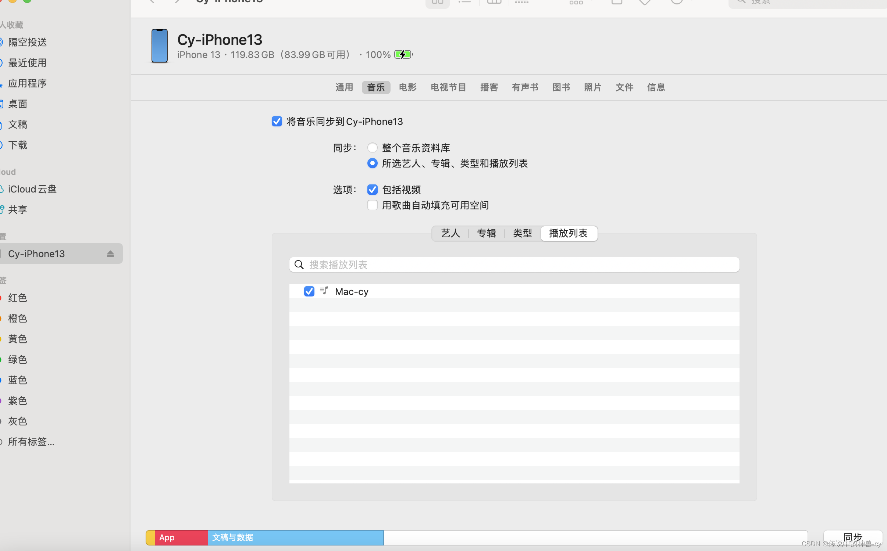This screenshot has width=887, height=551.
Task: Select the 专辑 segment
Action: tap(486, 234)
